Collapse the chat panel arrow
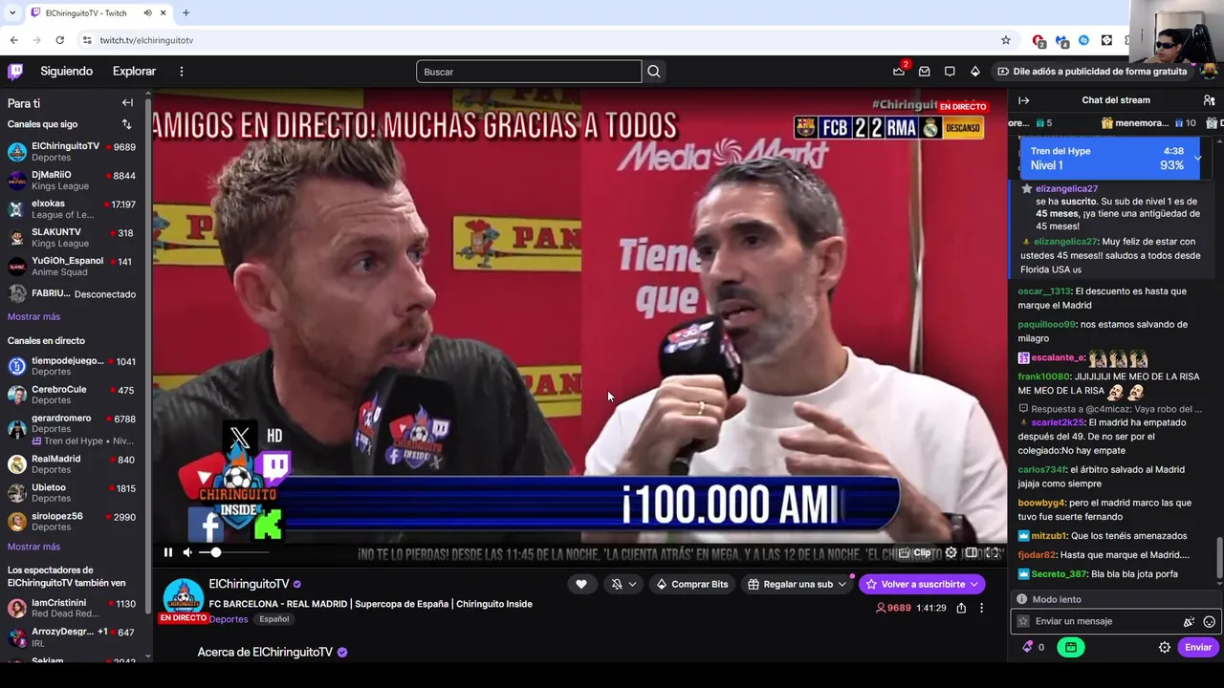1224x688 pixels. pyautogui.click(x=1023, y=100)
